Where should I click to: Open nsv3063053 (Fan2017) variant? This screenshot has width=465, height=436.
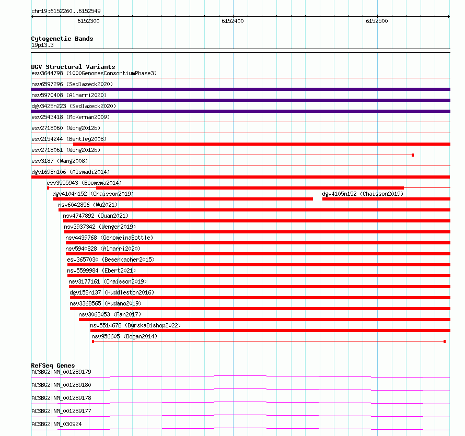click(110, 314)
